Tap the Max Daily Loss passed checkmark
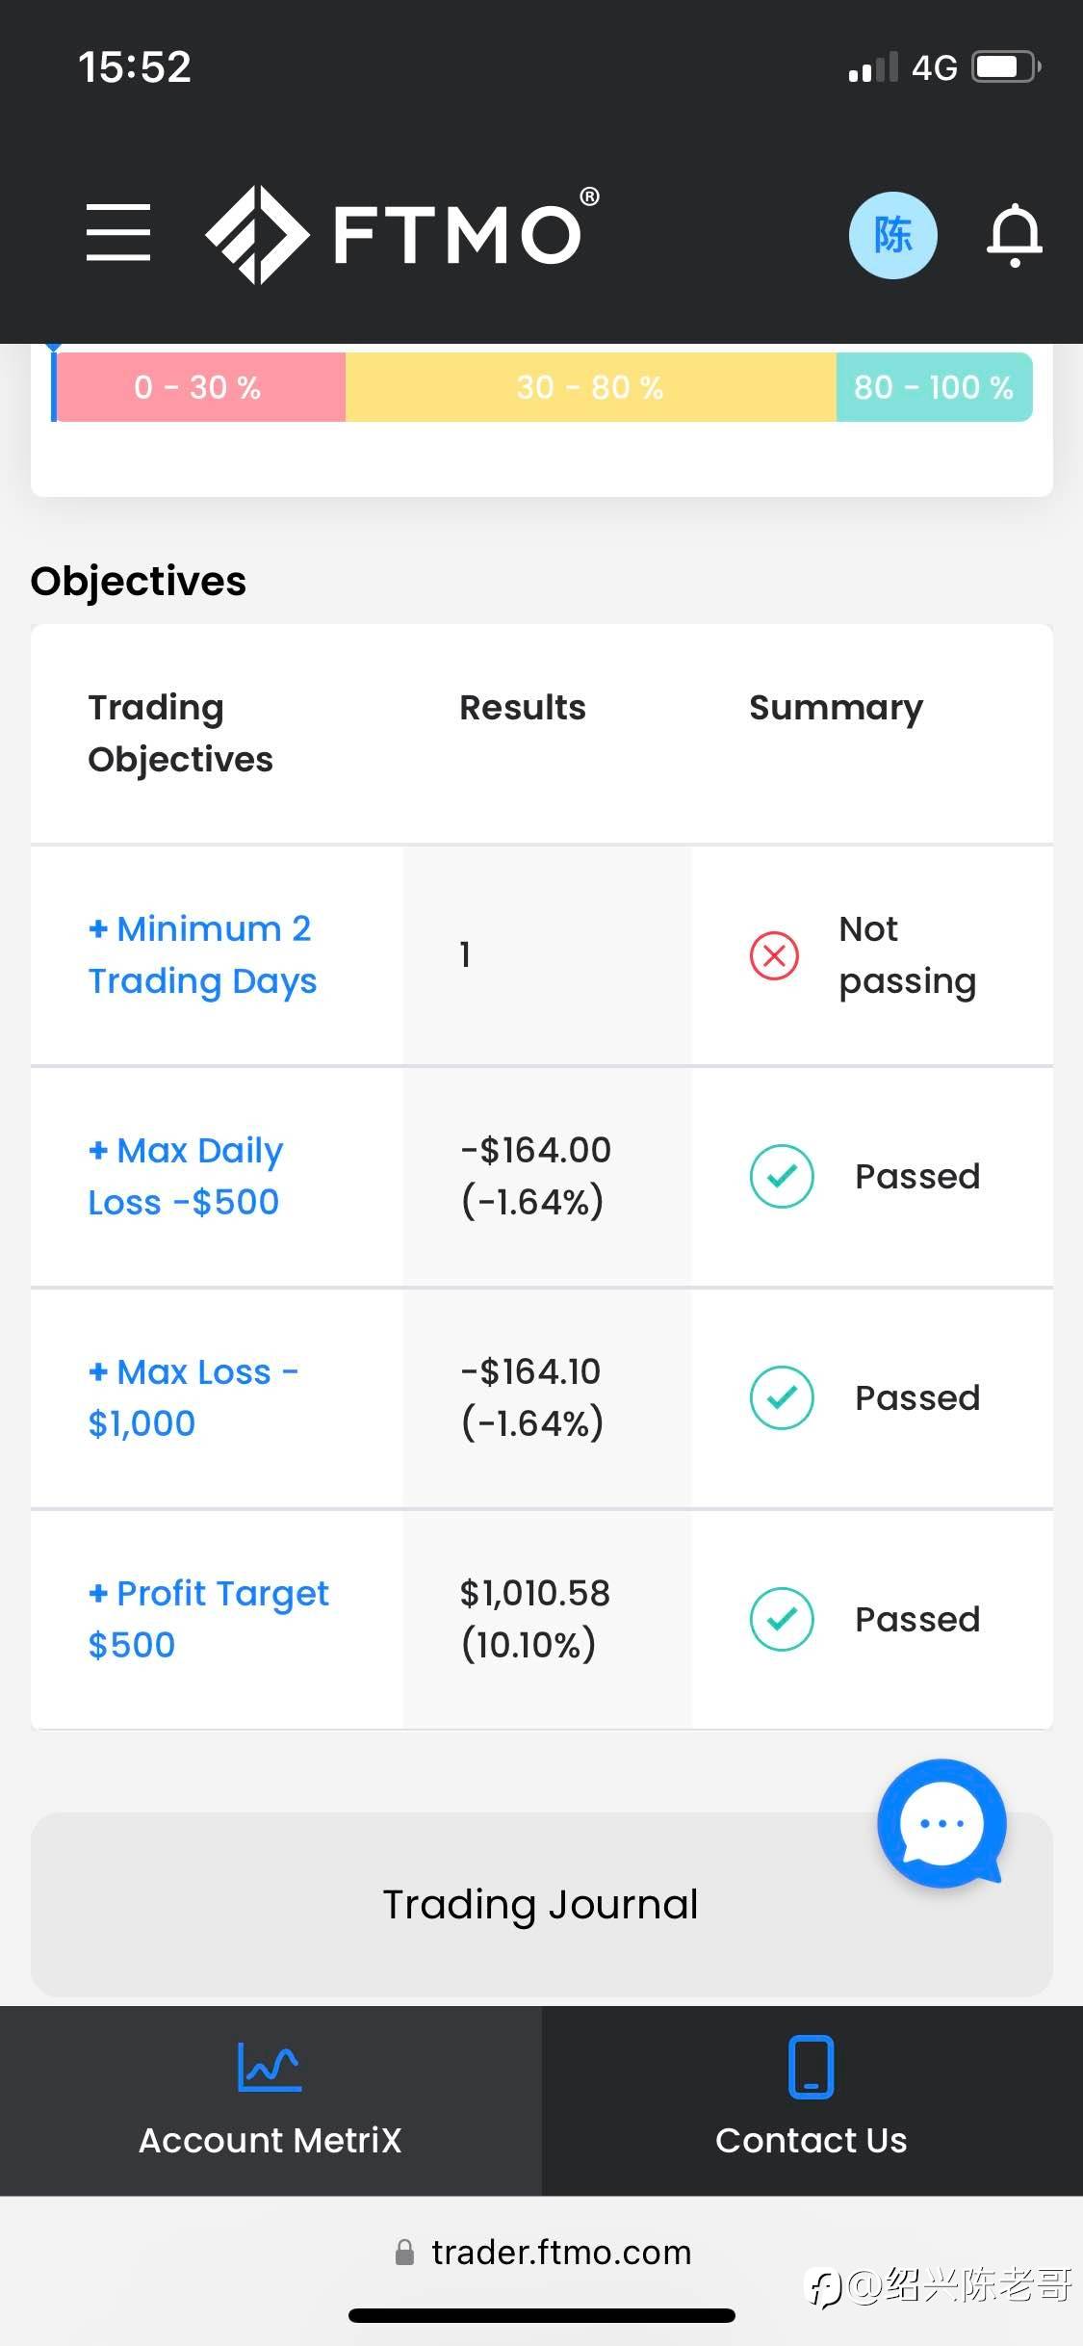Image resolution: width=1083 pixels, height=2346 pixels. (782, 1176)
